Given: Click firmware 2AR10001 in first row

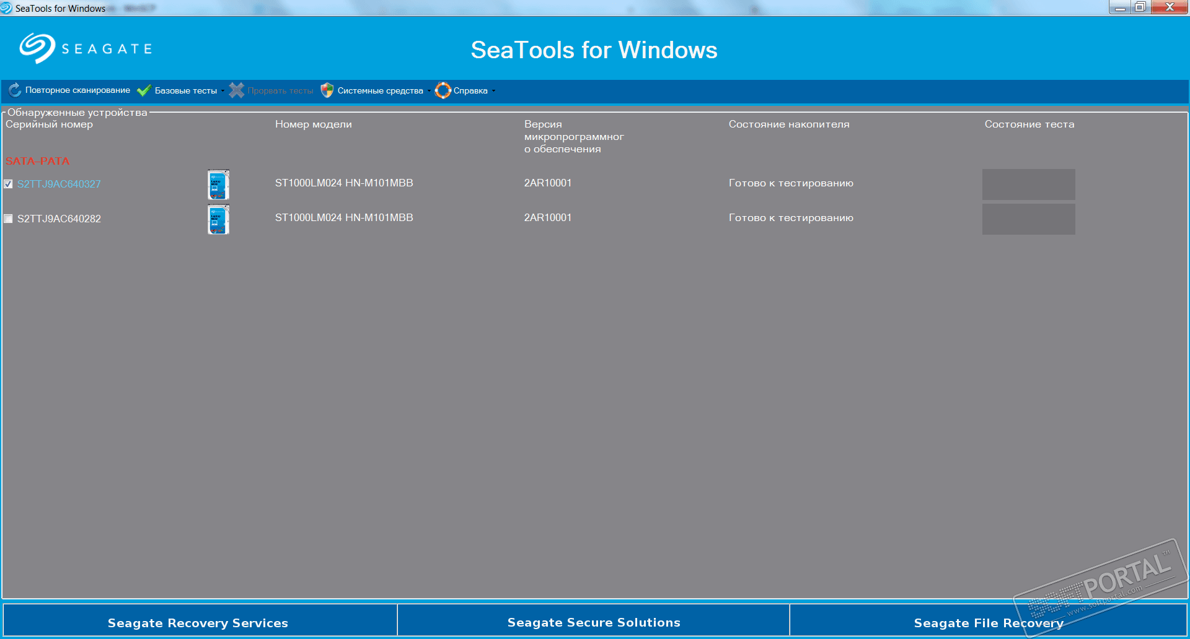Looking at the screenshot, I should pyautogui.click(x=548, y=183).
